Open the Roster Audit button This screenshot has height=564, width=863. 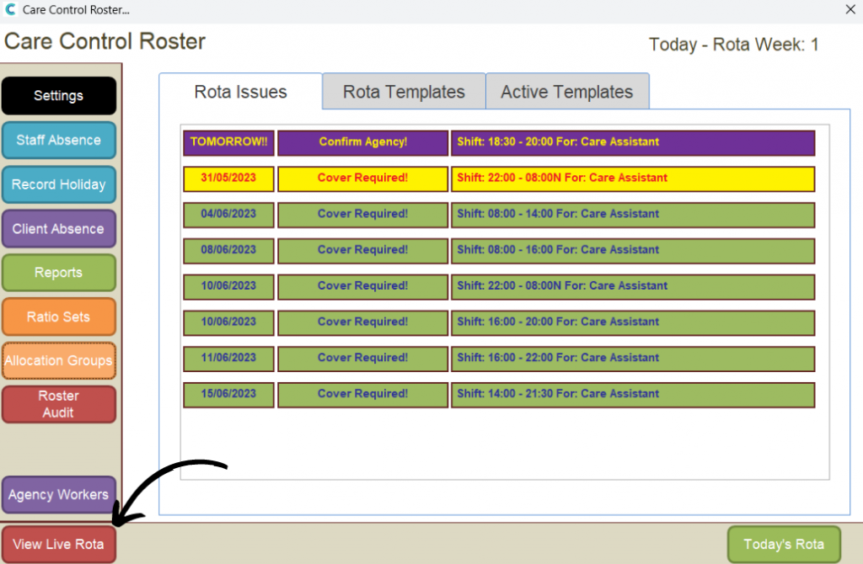pos(59,404)
